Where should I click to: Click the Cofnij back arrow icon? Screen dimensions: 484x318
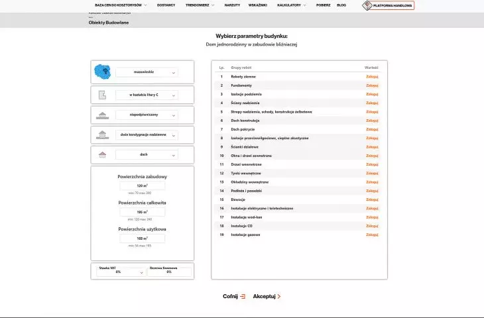243,296
